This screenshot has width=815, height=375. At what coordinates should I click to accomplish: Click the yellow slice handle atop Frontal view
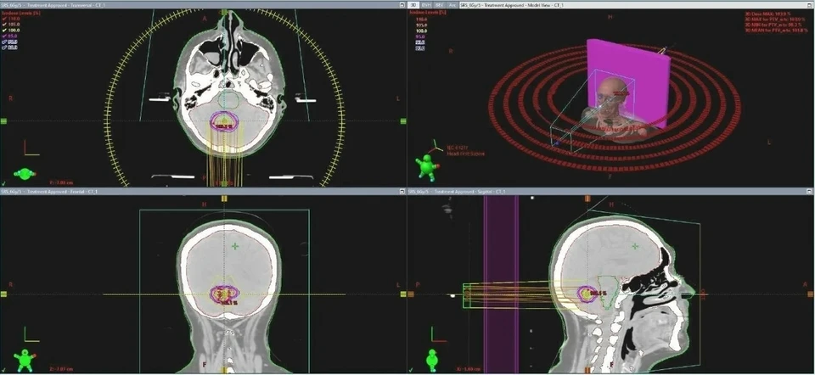click(225, 198)
